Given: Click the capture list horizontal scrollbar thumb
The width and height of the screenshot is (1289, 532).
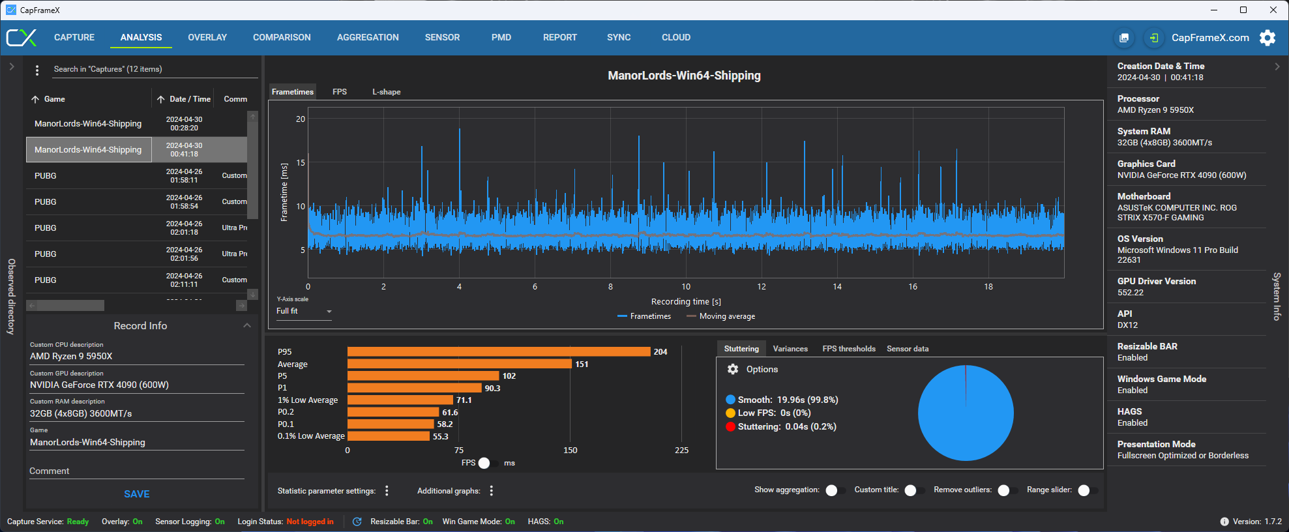Looking at the screenshot, I should click(x=70, y=305).
